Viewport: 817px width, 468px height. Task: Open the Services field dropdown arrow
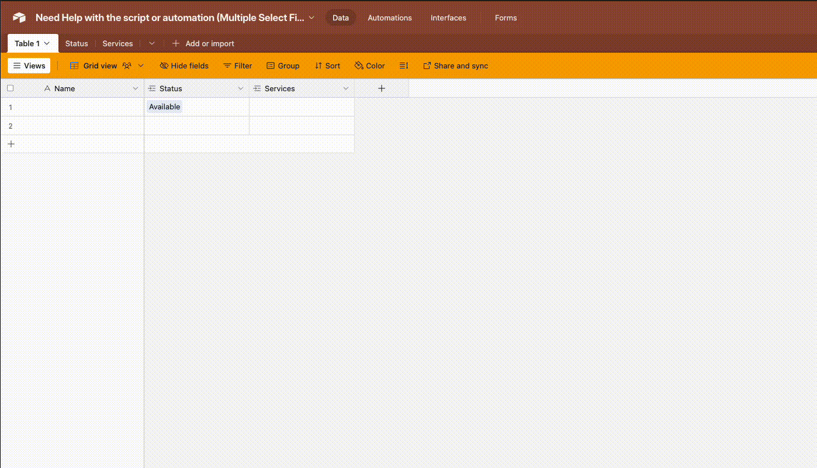[346, 88]
